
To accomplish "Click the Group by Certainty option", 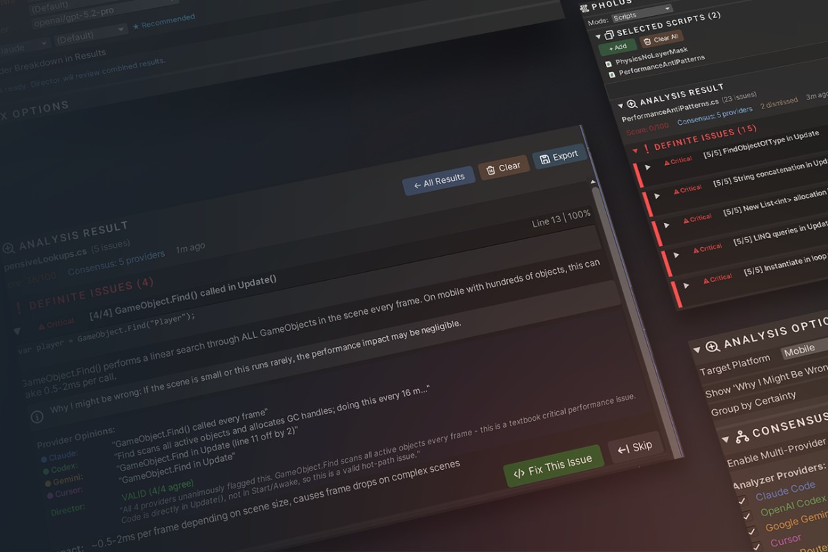I will (753, 404).
